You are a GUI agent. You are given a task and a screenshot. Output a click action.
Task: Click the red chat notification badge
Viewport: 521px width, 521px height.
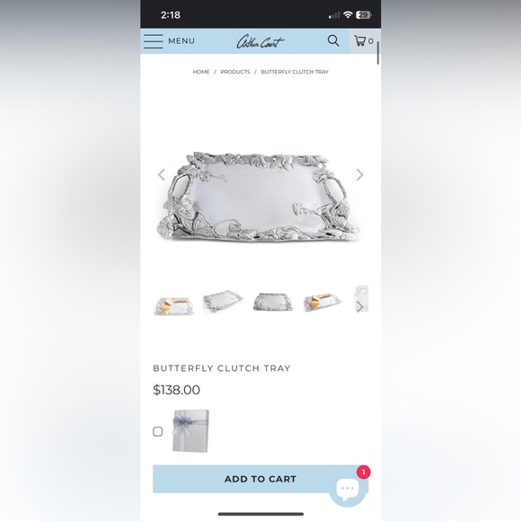pos(364,472)
